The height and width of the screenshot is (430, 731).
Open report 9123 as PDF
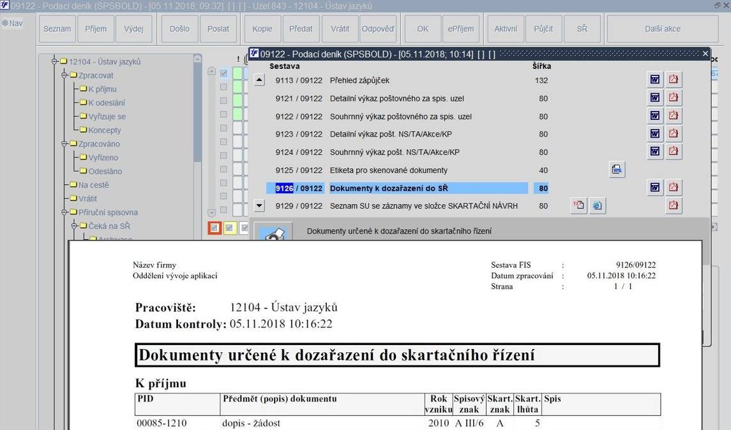click(674, 134)
